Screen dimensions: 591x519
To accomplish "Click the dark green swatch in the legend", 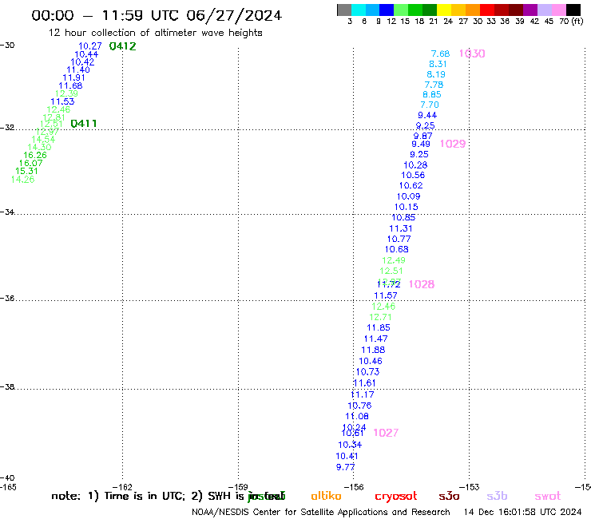I will coord(430,10).
